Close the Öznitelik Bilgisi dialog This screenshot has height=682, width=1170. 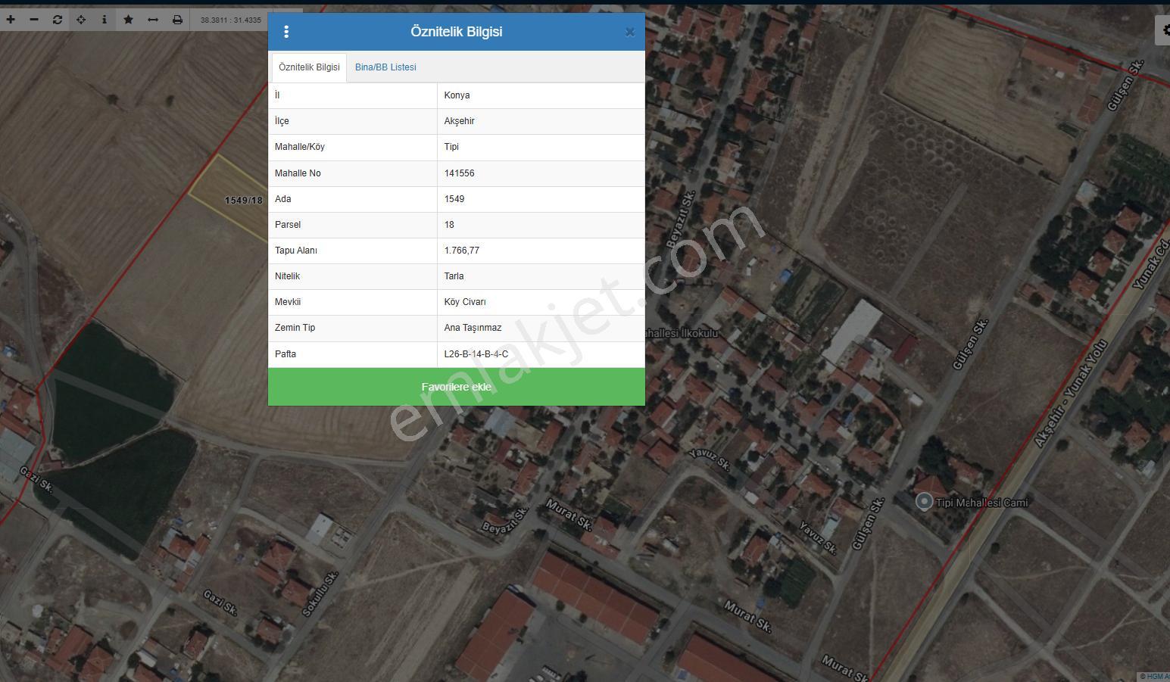(x=629, y=32)
